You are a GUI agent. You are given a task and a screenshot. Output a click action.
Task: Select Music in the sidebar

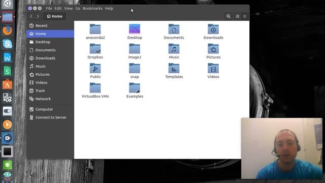click(50, 66)
